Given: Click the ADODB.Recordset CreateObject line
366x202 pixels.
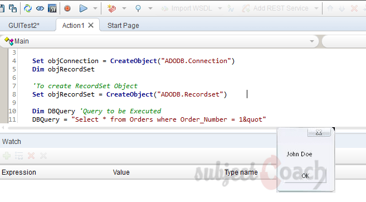Looking at the screenshot, I should coord(130,94).
